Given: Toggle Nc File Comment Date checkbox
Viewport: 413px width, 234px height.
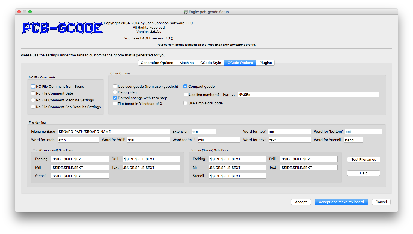Looking at the screenshot, I should (33, 93).
